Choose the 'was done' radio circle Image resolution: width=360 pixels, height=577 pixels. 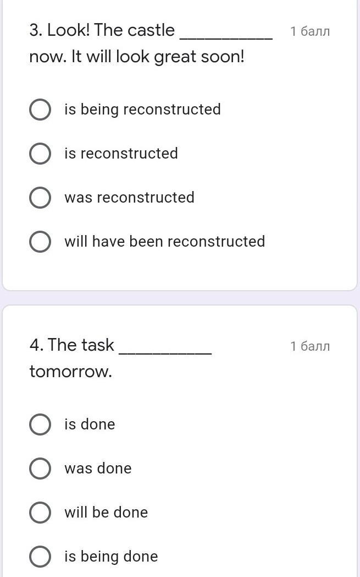(40, 469)
